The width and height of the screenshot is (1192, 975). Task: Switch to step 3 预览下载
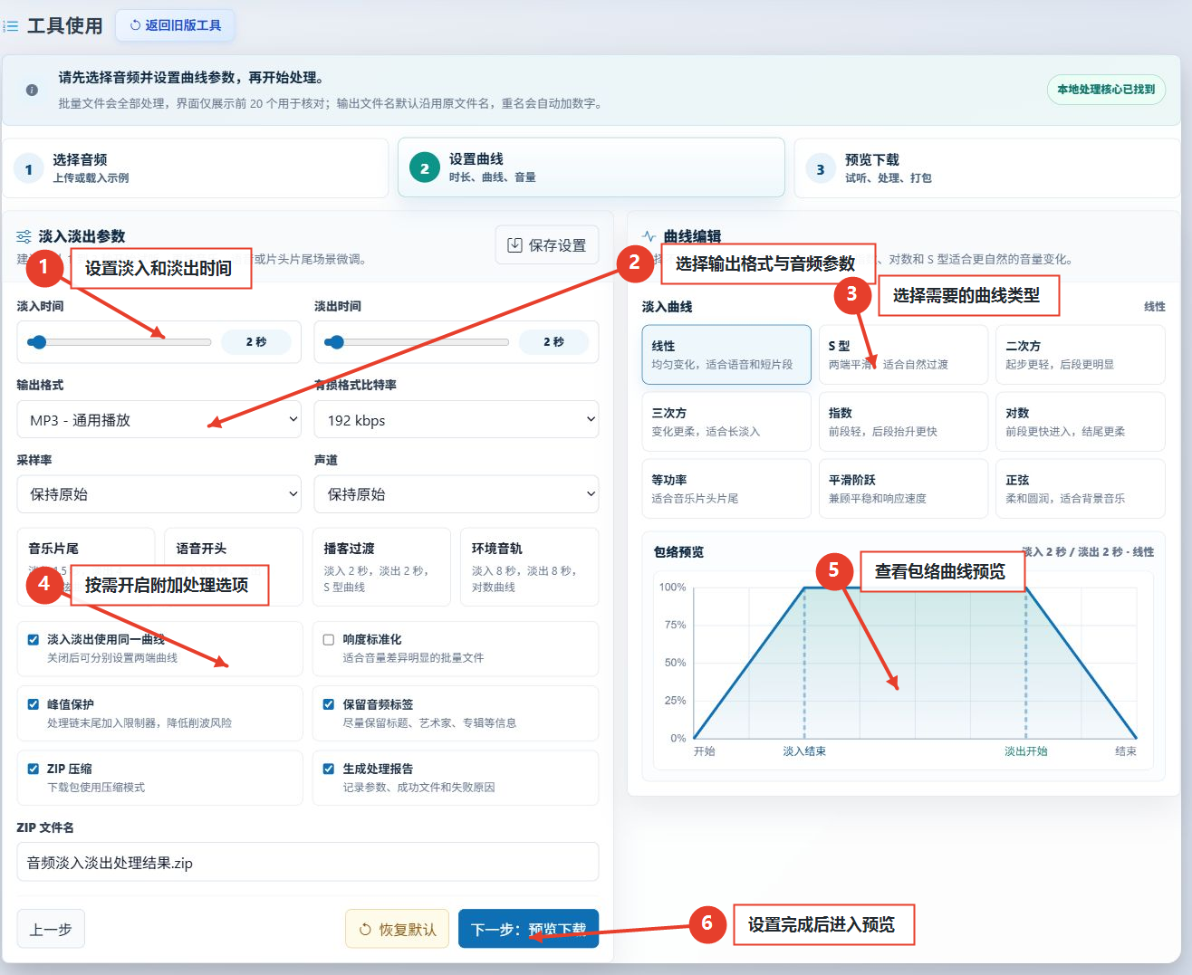[987, 167]
